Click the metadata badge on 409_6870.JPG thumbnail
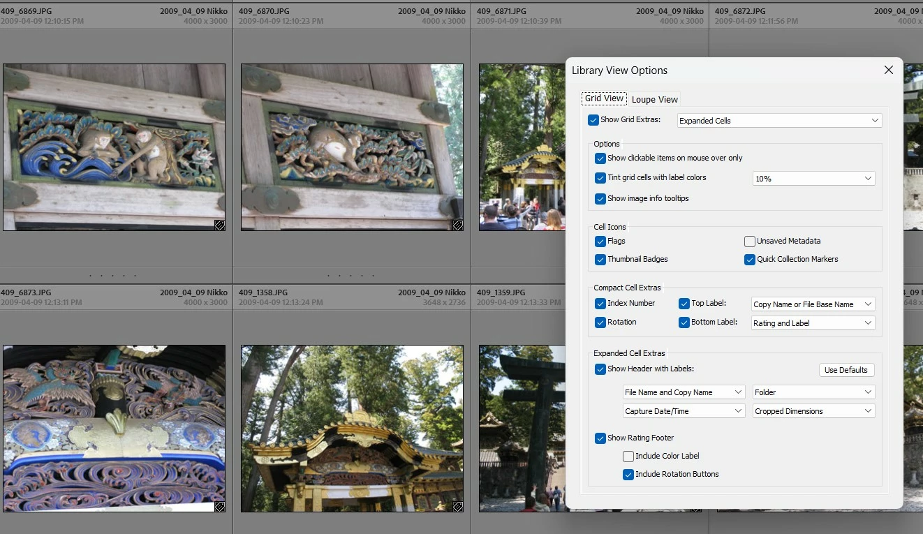The height and width of the screenshot is (534, 923). [x=457, y=225]
